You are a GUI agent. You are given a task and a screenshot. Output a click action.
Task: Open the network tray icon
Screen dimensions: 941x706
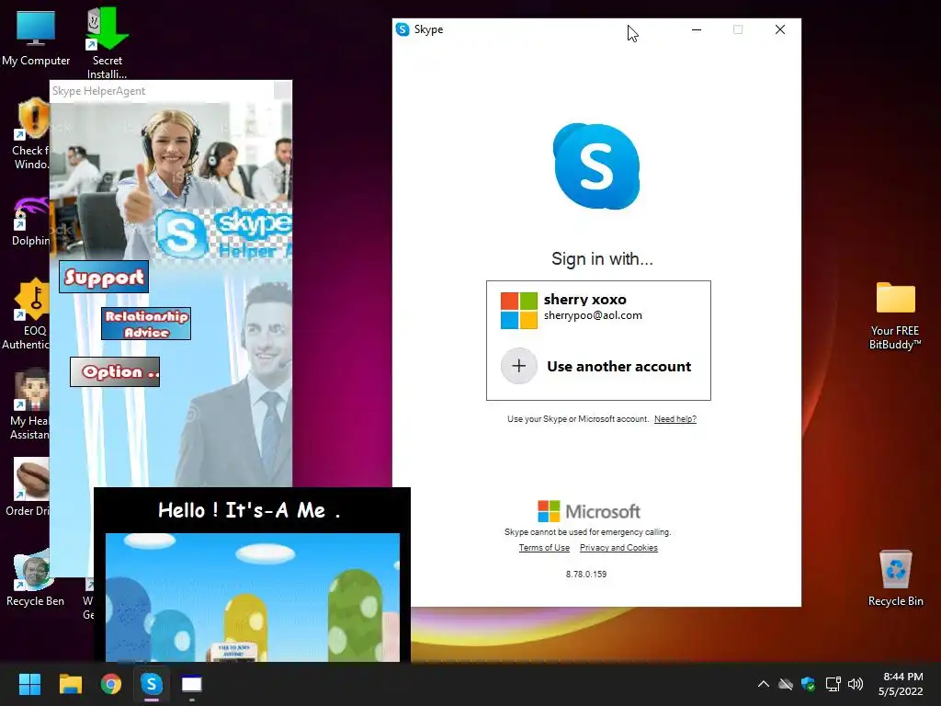pos(833,684)
